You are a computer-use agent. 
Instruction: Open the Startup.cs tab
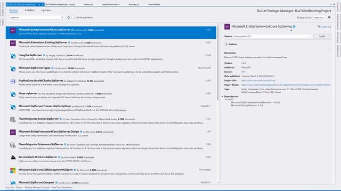coord(88,5)
